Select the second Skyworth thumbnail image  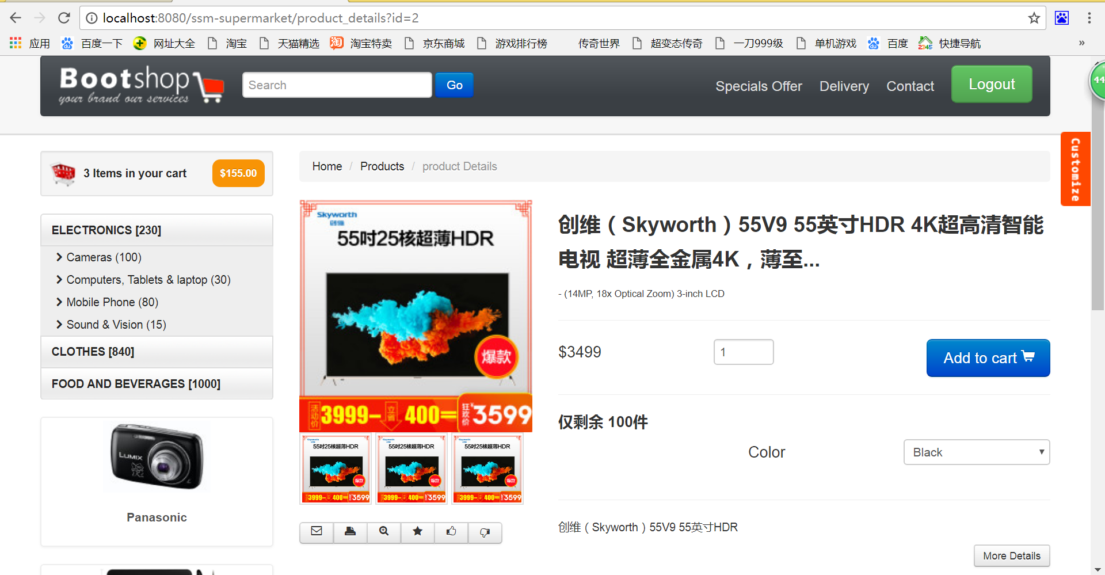[x=411, y=469]
